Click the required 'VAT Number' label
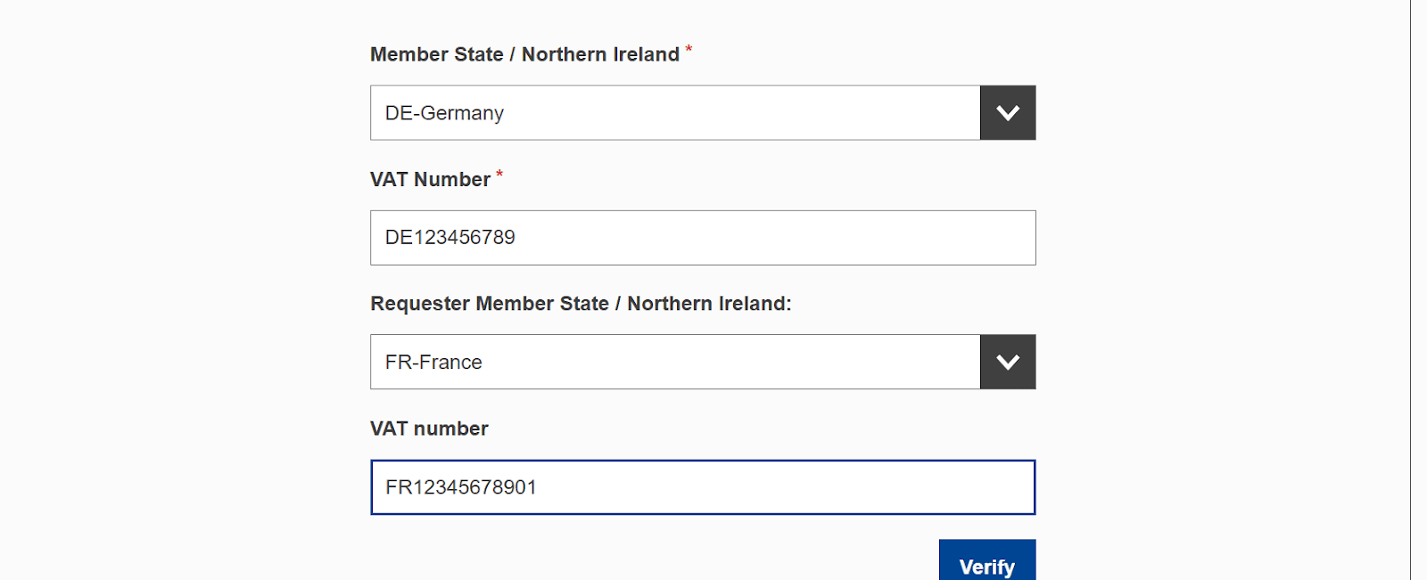Viewport: 1427px width, 580px height. coord(430,179)
